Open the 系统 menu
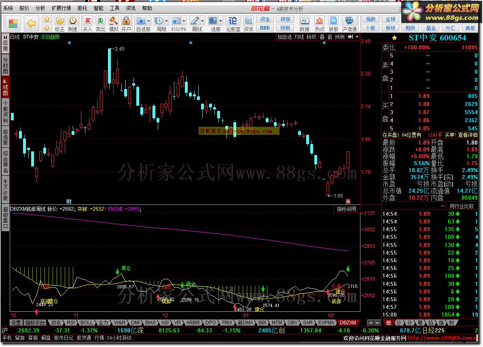The image size is (483, 347). click(8, 9)
